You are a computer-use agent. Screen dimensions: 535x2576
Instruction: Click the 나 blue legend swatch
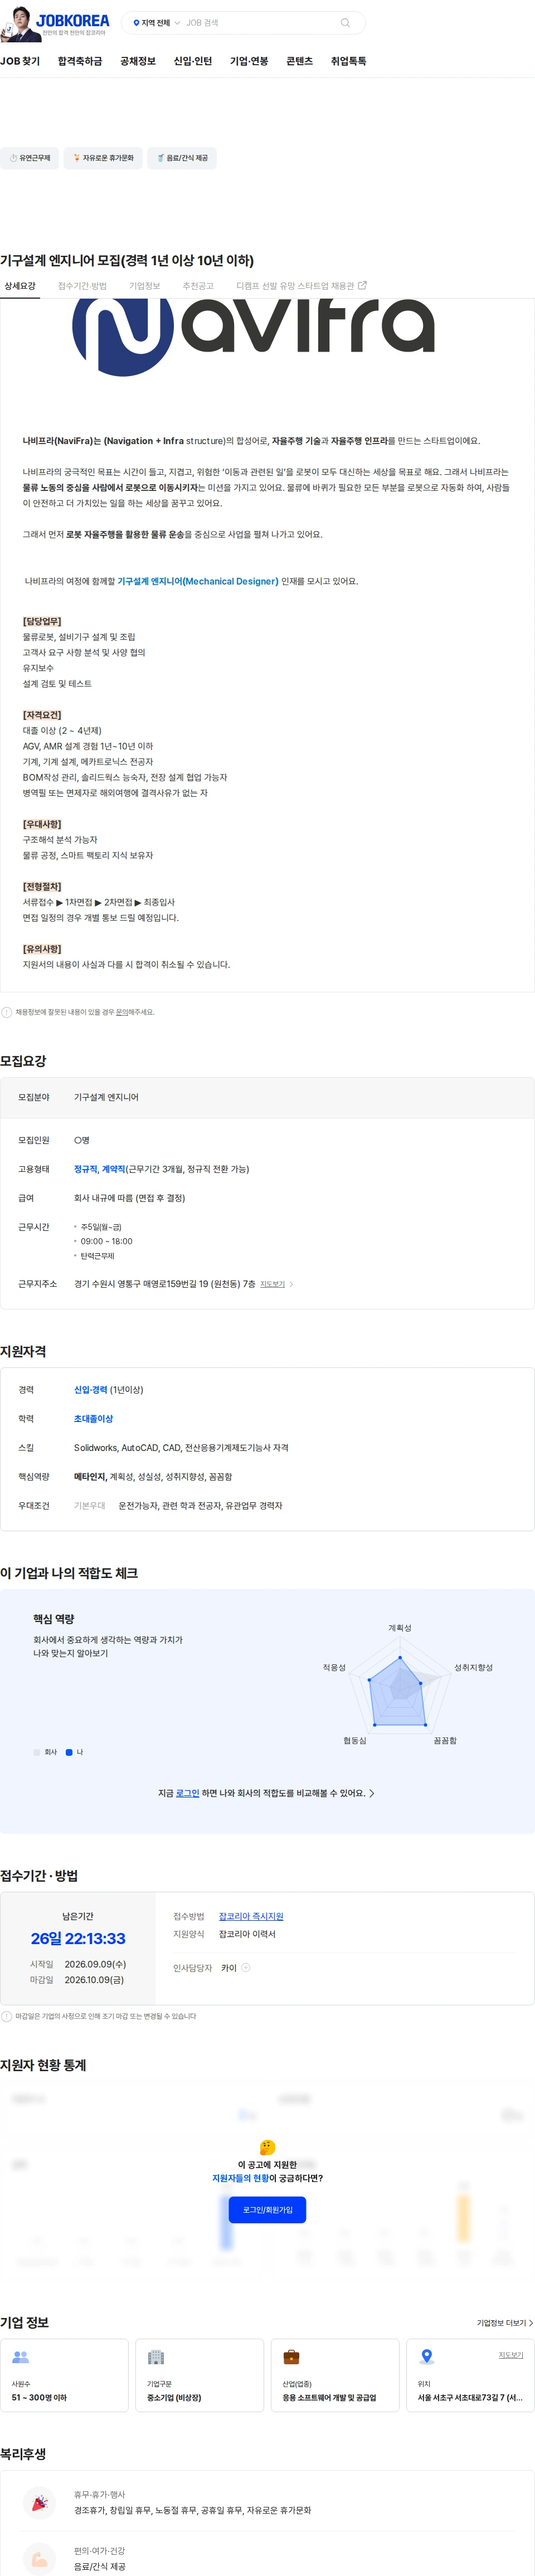[69, 1752]
